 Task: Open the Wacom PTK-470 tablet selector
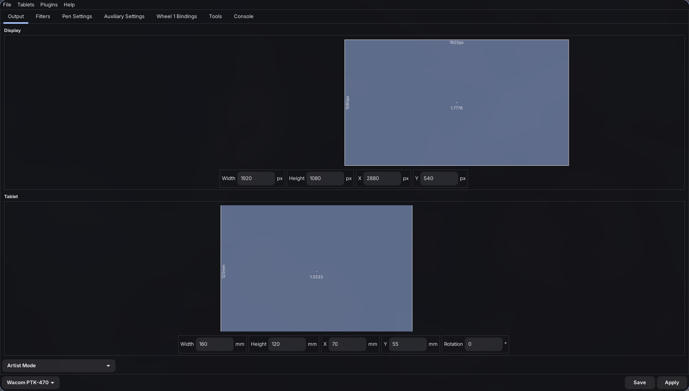31,383
